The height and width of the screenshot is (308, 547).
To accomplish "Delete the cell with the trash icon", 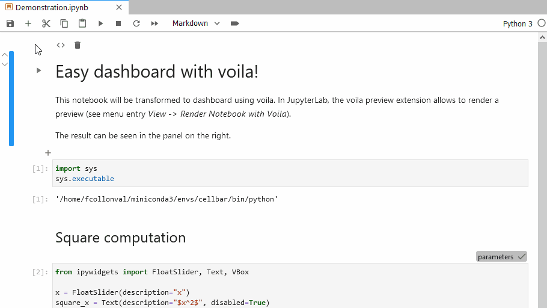I will pos(78,45).
